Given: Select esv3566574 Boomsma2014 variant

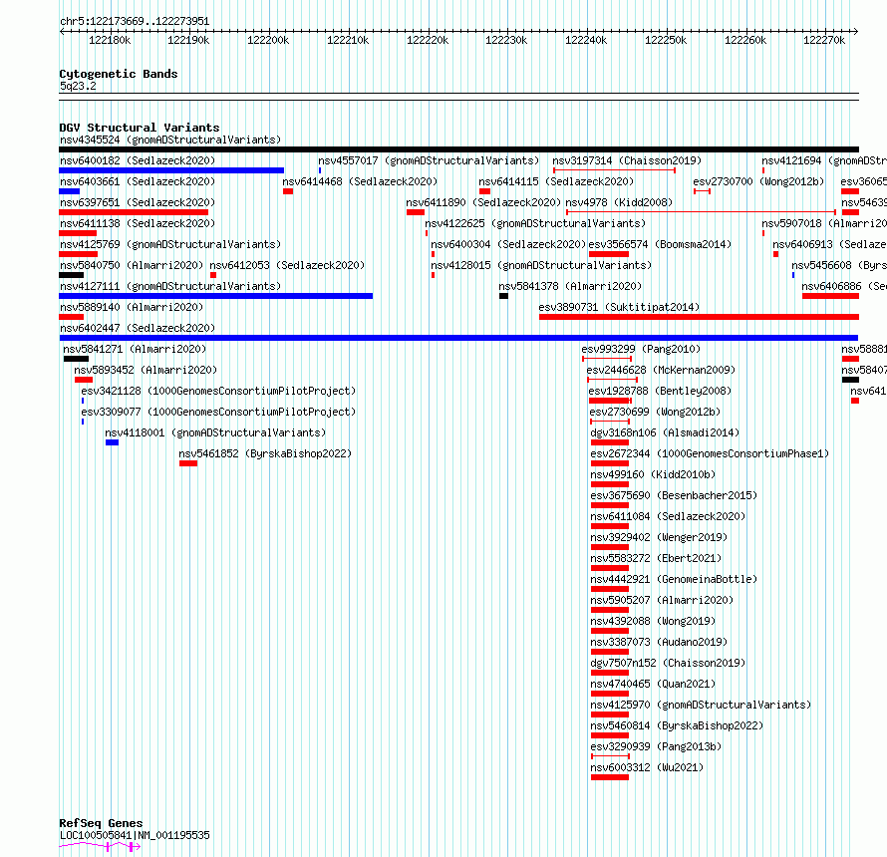Looking at the screenshot, I should click(x=660, y=244).
